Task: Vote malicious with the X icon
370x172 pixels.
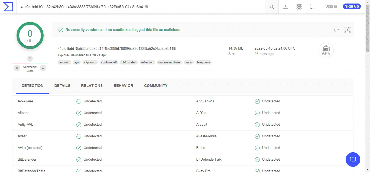Action: pos(17,68)
